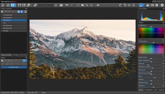Undock the Предустановки panel
Screen dimensions: 165x94
(26, 9)
